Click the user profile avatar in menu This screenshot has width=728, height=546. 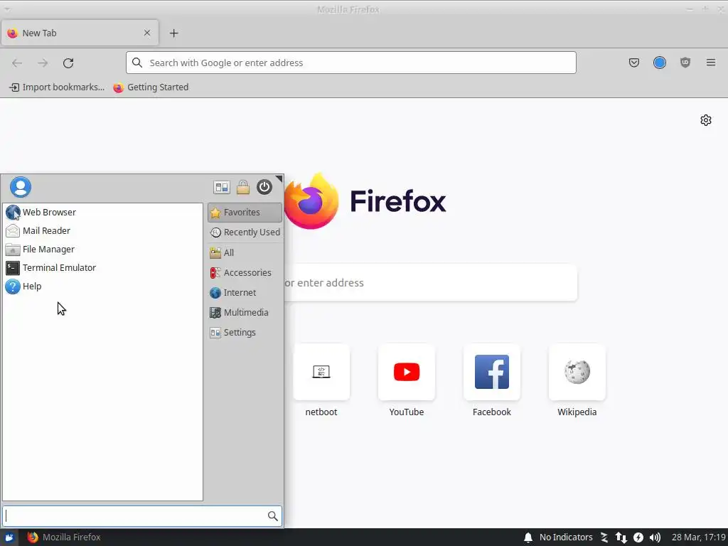21,187
